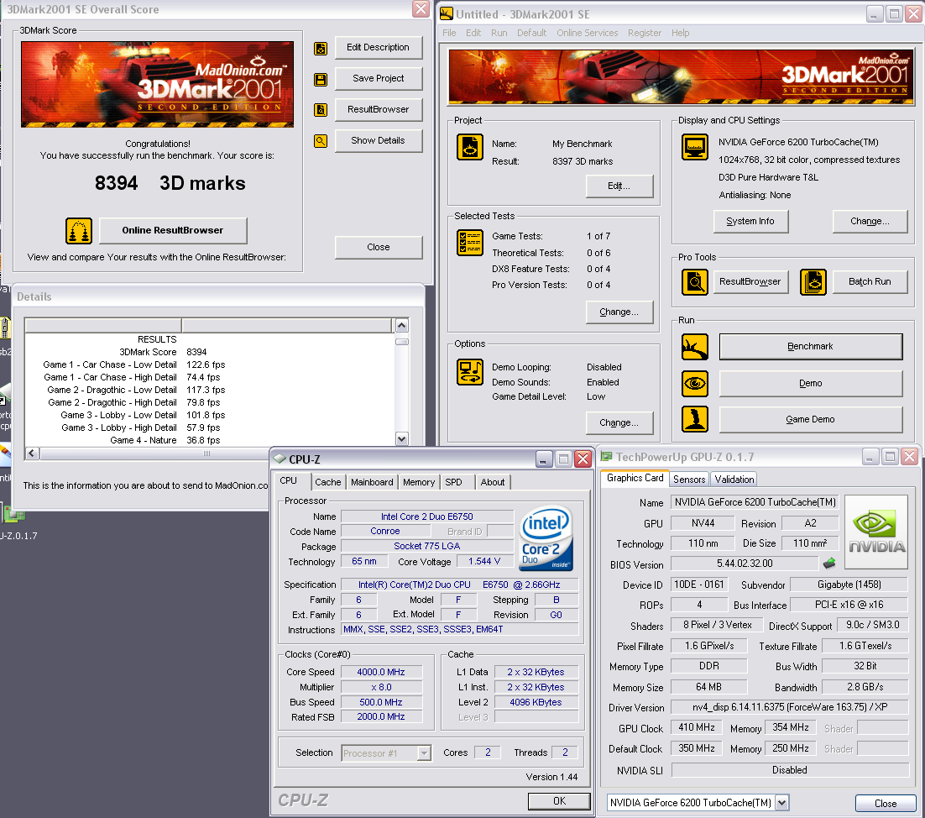Click the Save Project button
The width and height of the screenshot is (925, 818).
[378, 78]
